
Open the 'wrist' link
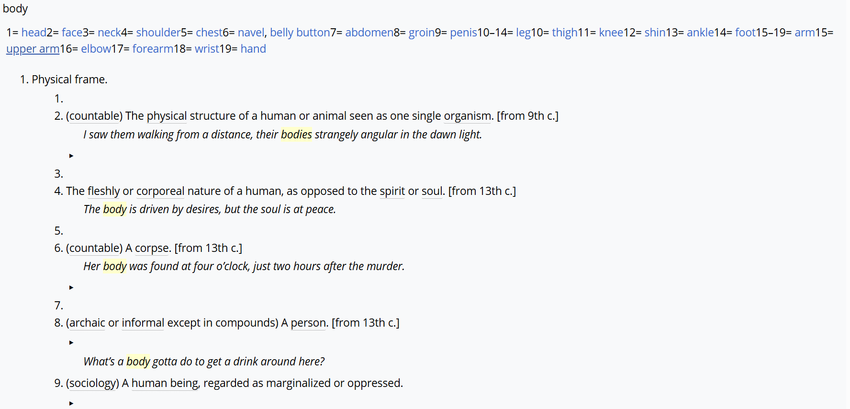click(x=207, y=49)
